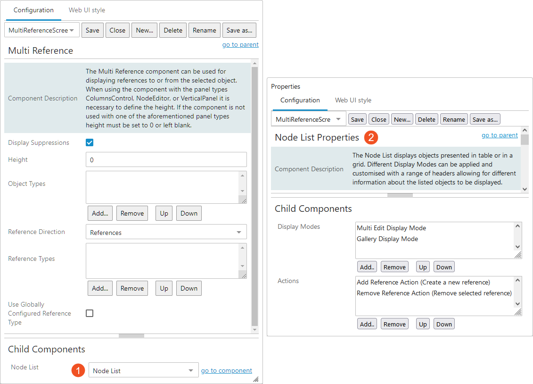Select the Add Reference Action entry

coord(423,282)
